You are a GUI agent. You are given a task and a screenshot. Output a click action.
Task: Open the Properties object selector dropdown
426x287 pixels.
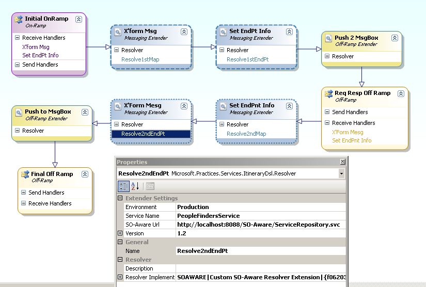click(x=341, y=174)
